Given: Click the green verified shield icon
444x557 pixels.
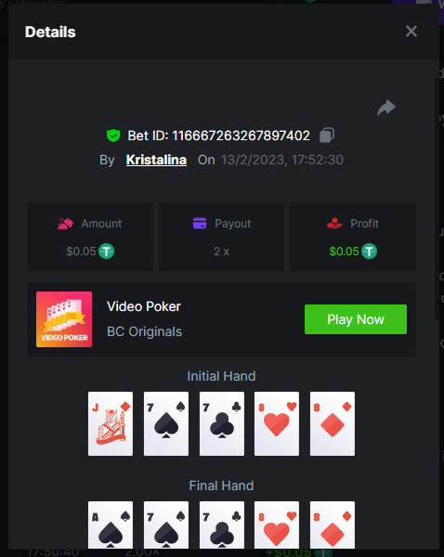Looking at the screenshot, I should click(113, 136).
